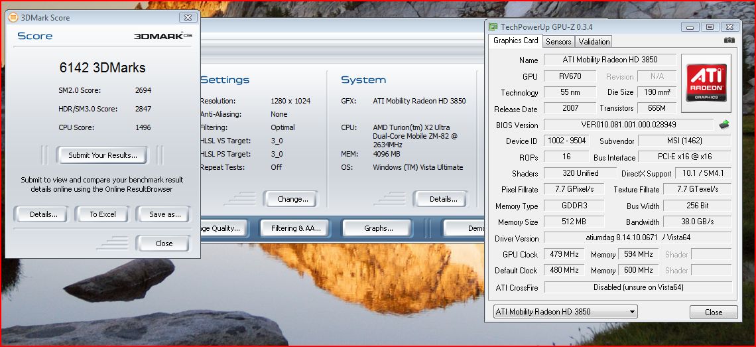Click the GPU Name field value

(x=610, y=60)
